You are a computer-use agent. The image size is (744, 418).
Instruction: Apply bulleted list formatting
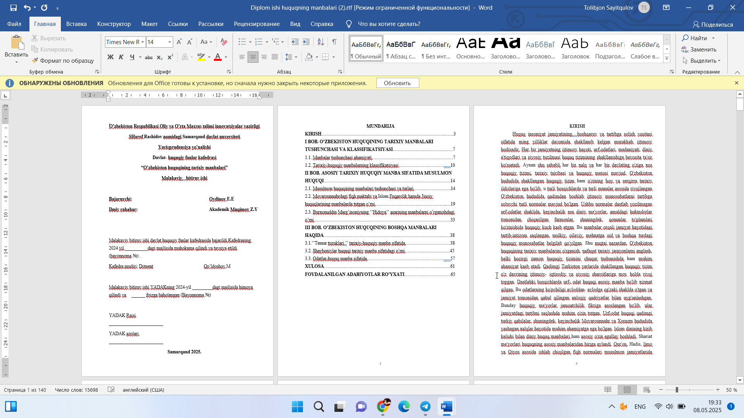[242, 42]
